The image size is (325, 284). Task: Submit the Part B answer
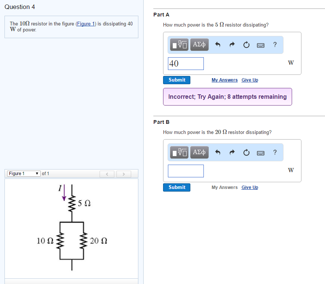tap(177, 187)
